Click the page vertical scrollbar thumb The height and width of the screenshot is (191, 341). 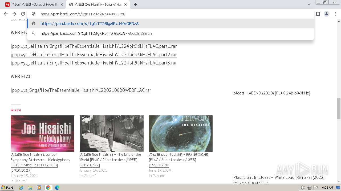click(x=339, y=108)
